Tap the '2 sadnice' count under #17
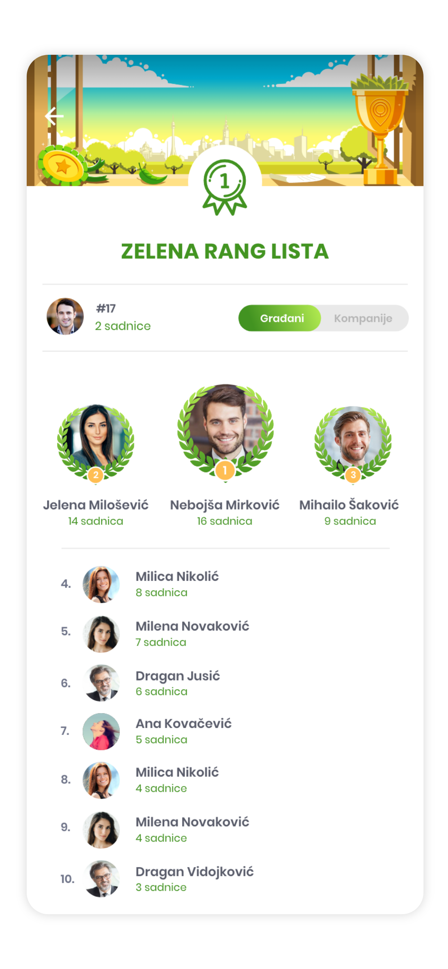This screenshot has height=969, width=448. pos(123,326)
